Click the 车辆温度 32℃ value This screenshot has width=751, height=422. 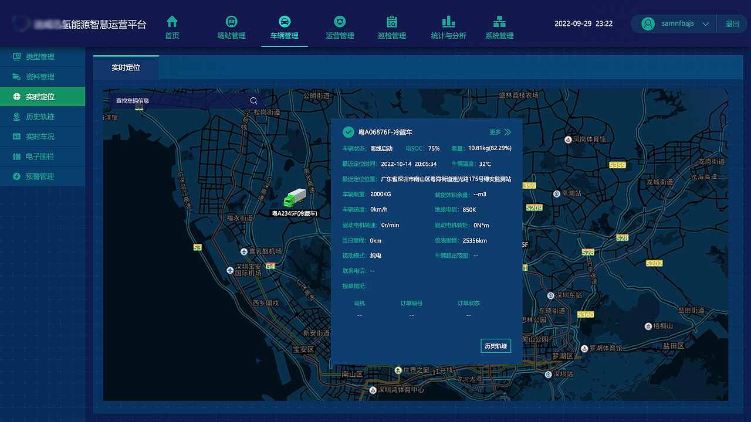485,164
